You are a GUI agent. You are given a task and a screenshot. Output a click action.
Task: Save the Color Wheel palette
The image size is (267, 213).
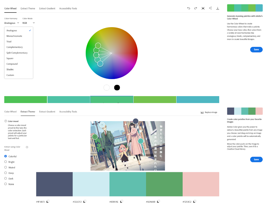(x=256, y=50)
